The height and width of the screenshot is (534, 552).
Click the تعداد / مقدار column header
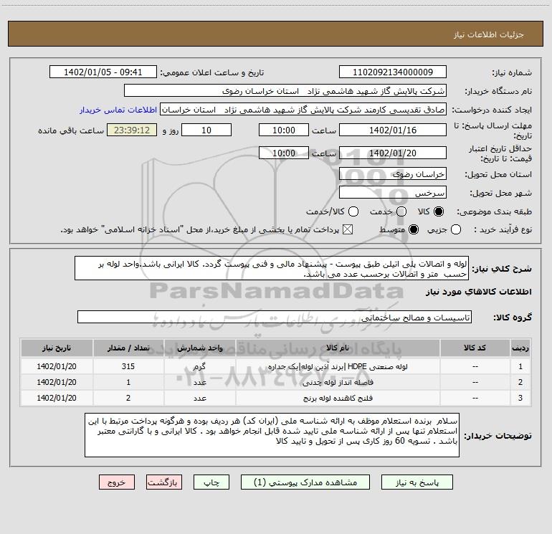click(x=128, y=348)
